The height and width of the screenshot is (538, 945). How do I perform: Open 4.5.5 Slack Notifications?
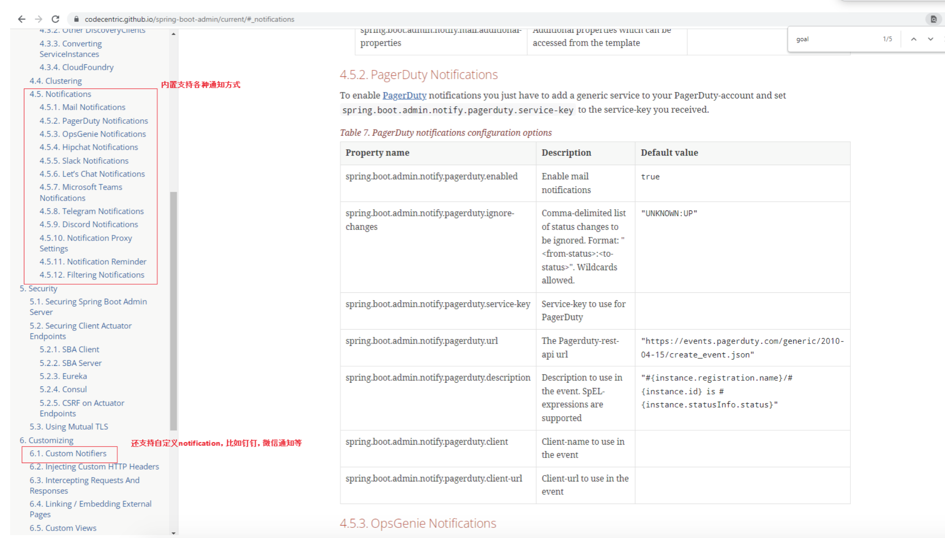click(84, 160)
